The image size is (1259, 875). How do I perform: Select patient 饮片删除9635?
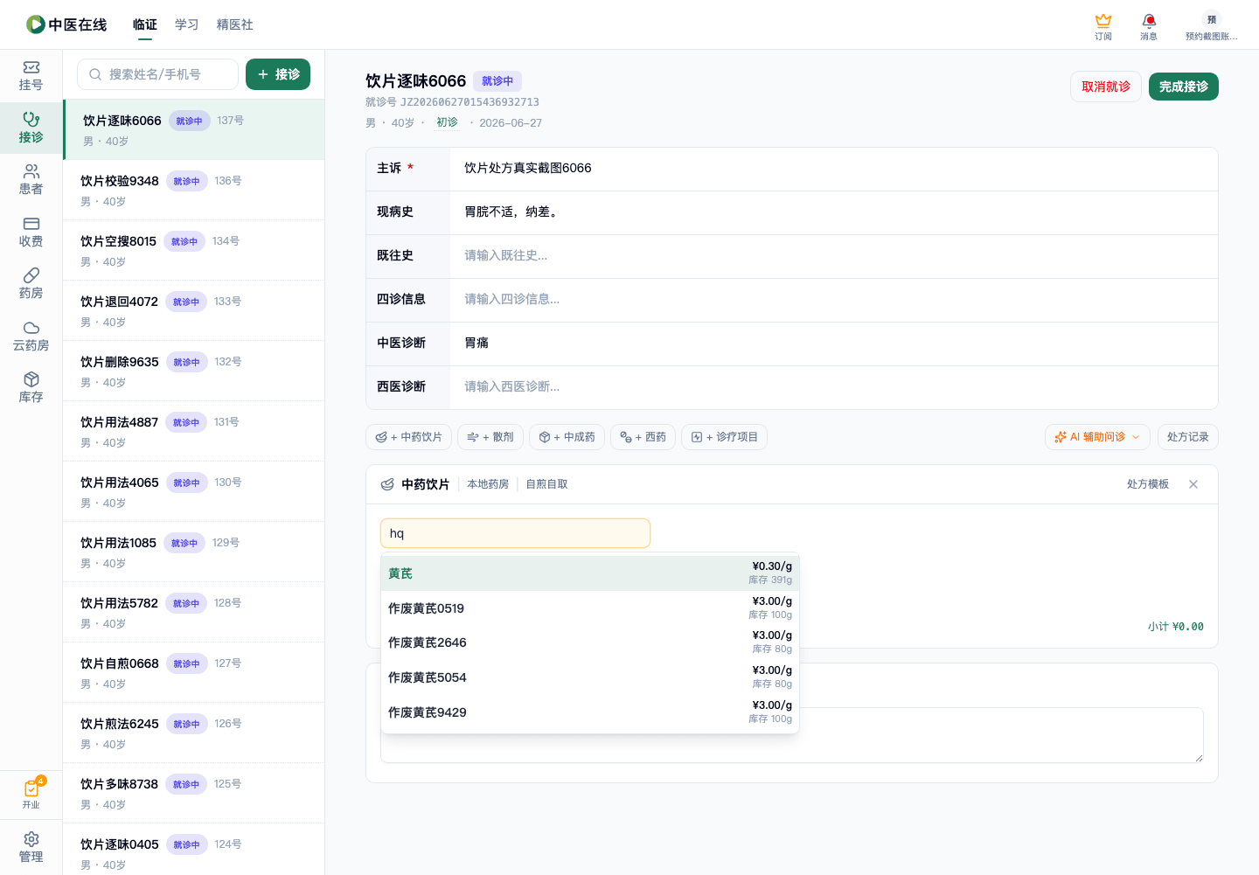click(x=194, y=371)
